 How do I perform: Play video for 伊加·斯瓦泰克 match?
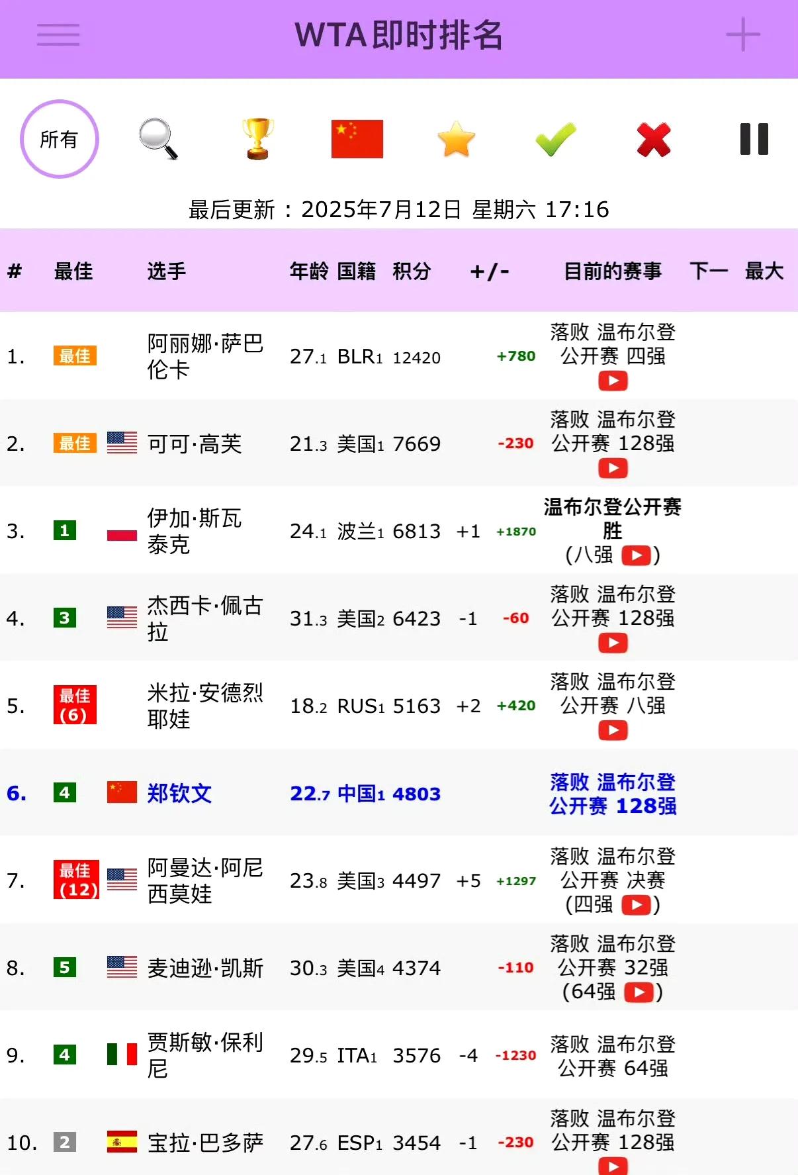pos(637,555)
